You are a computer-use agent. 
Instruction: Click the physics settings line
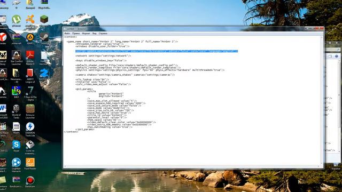coord(150,70)
